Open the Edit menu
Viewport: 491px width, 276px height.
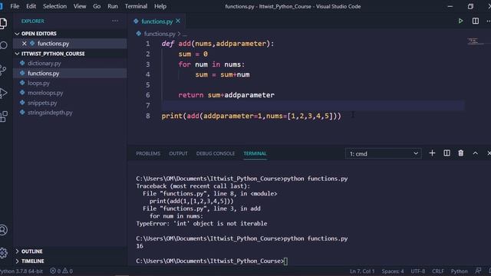tap(31, 6)
